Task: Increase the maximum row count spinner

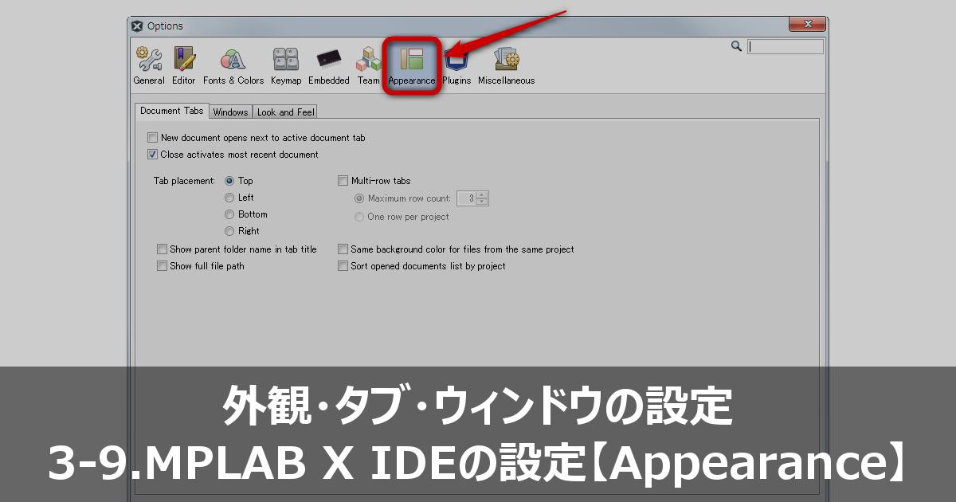Action: (x=482, y=195)
